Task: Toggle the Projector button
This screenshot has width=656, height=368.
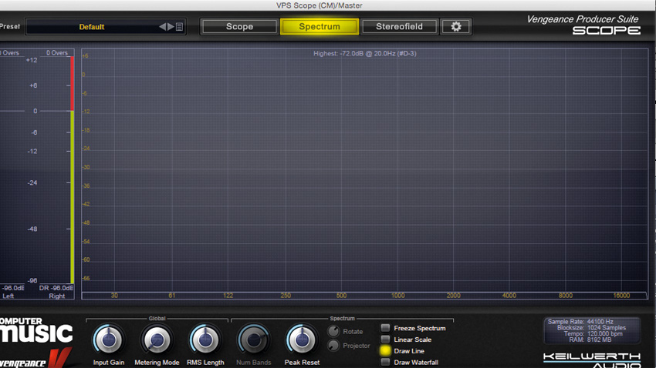Action: pos(333,346)
